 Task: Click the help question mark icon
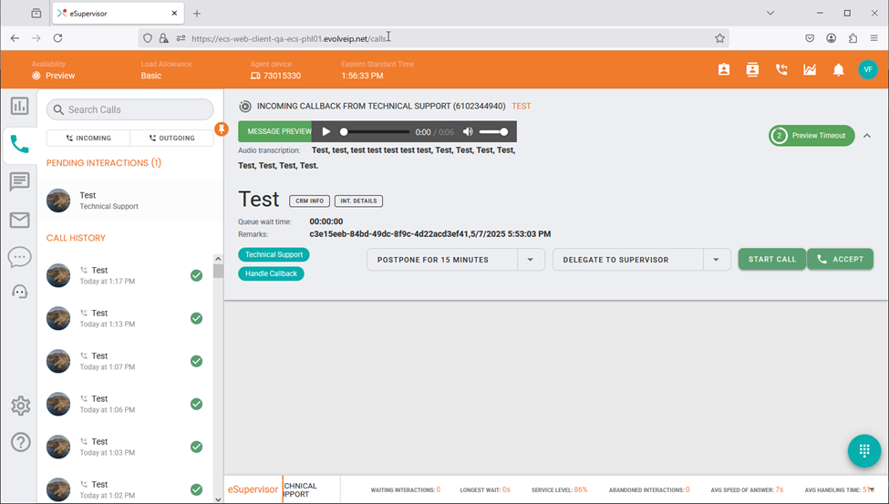19,443
